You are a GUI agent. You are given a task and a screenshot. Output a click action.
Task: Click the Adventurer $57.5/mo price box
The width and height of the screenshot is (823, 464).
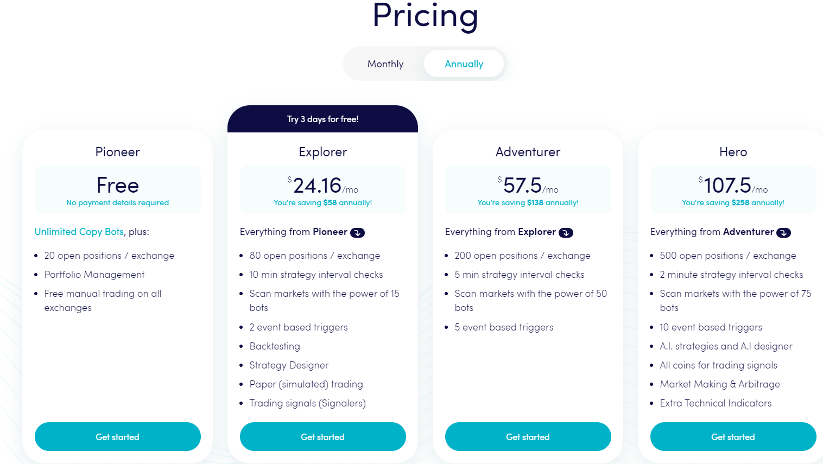tap(528, 190)
